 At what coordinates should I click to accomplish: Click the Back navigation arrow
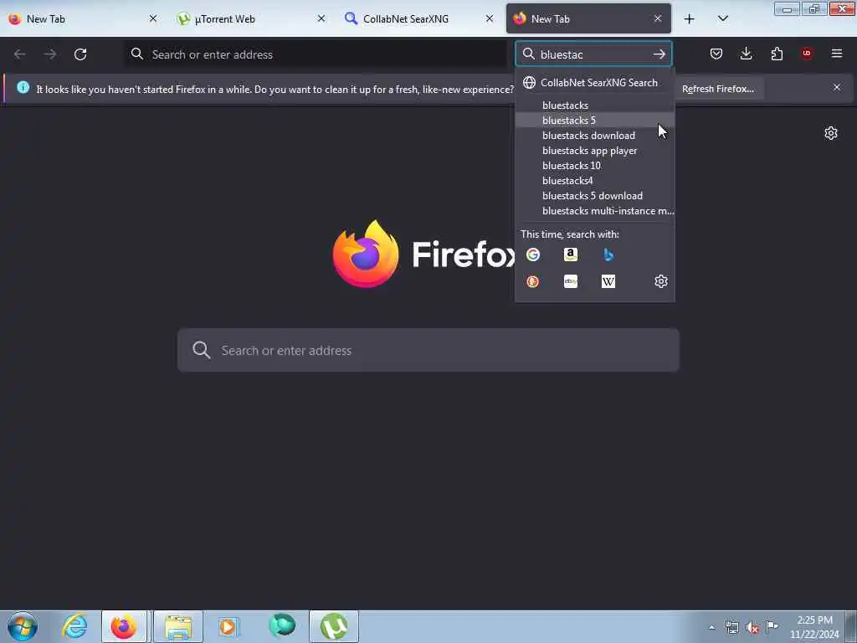click(x=20, y=54)
